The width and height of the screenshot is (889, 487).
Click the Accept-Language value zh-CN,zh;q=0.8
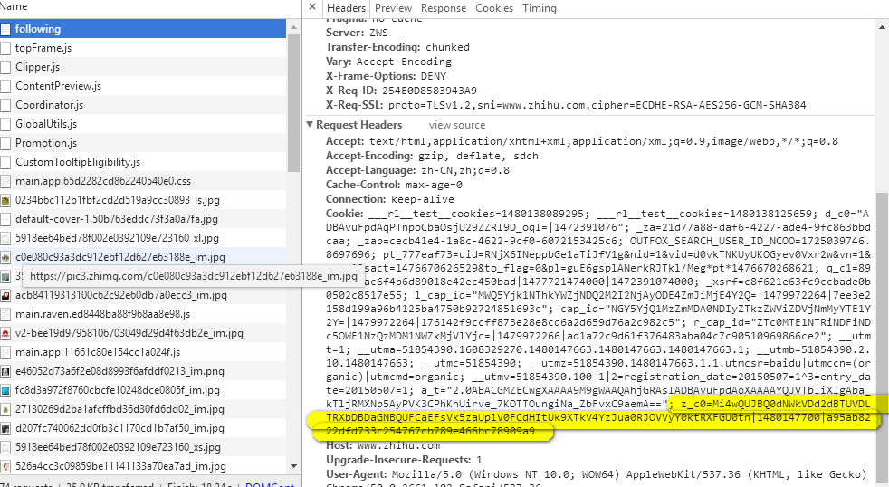point(465,171)
